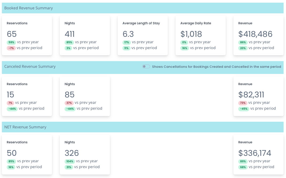286x178 pixels.
Task: Select the booked Revenue total $418,486
Action: (255, 34)
